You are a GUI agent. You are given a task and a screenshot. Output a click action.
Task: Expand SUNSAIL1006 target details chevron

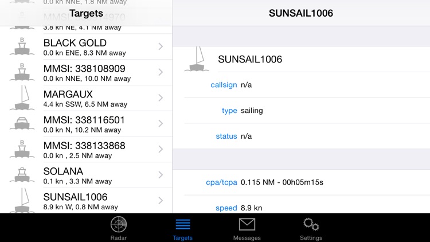161,201
